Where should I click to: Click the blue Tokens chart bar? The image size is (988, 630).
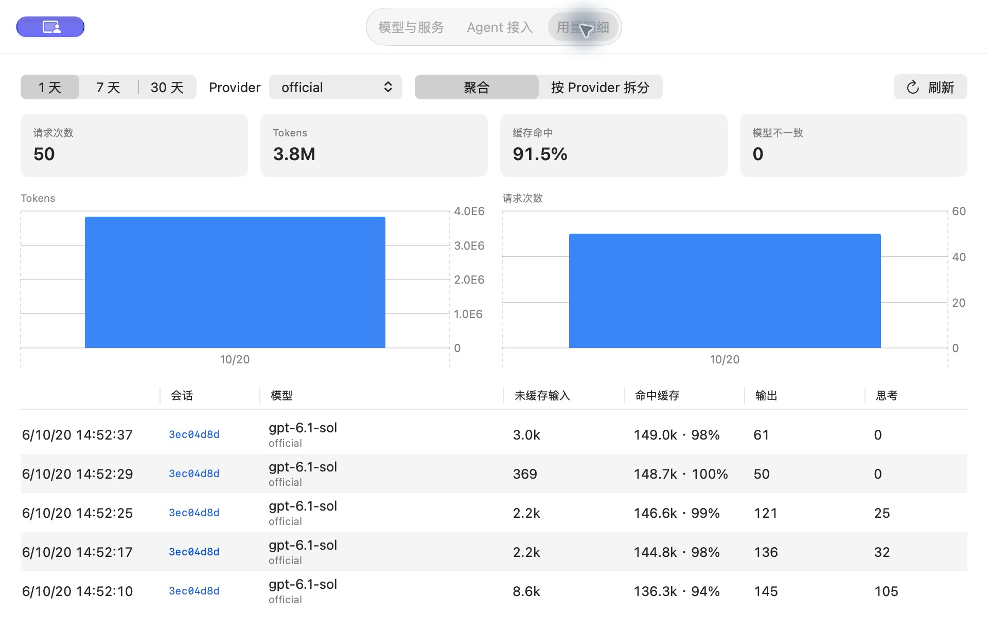click(x=235, y=282)
